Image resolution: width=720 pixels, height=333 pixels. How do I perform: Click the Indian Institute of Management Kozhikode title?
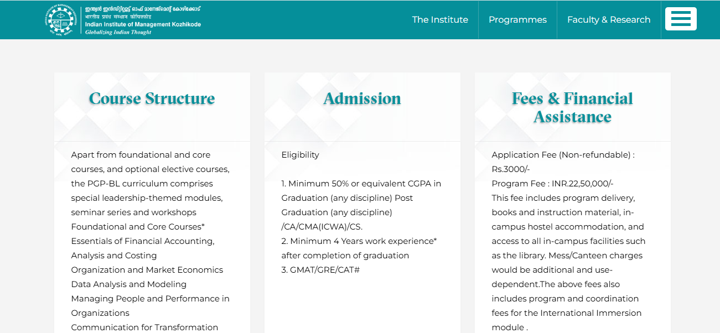pos(143,24)
